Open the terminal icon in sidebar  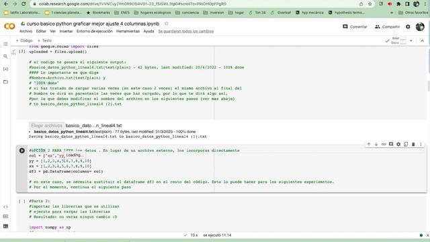tap(5, 227)
